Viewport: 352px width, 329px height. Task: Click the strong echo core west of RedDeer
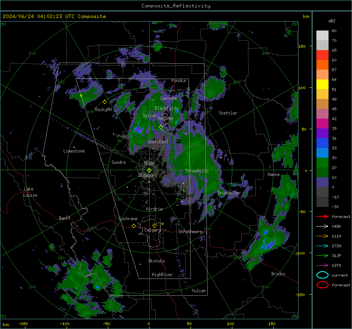point(138,129)
